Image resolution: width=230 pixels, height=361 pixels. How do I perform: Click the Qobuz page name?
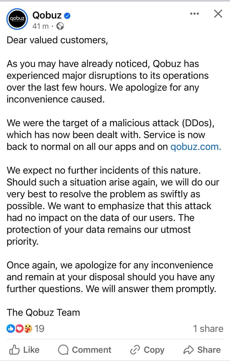(x=47, y=15)
